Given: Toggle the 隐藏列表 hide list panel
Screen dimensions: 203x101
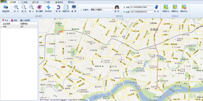Looking at the screenshot, I should pyautogui.click(x=66, y=7).
